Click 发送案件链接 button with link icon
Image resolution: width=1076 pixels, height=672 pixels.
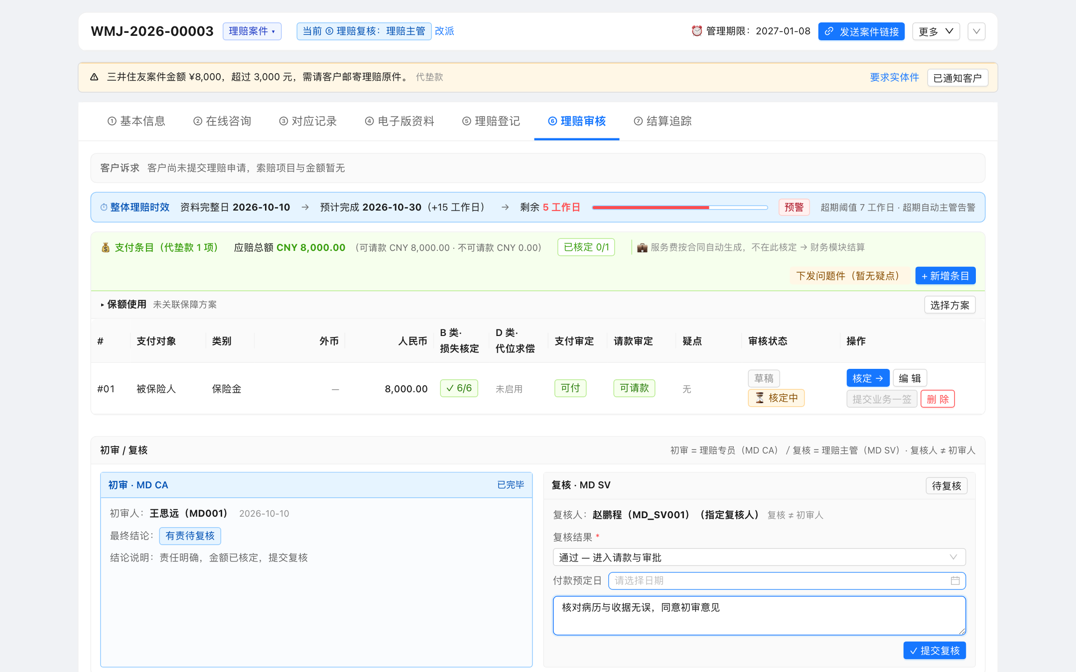tap(861, 31)
